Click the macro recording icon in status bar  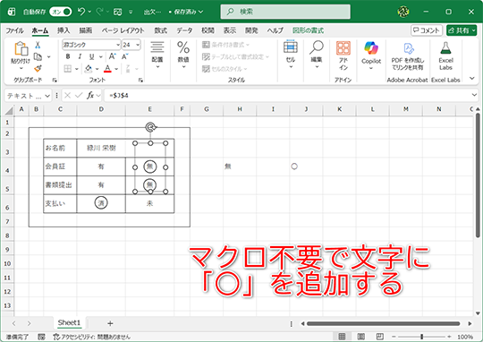tap(41, 337)
